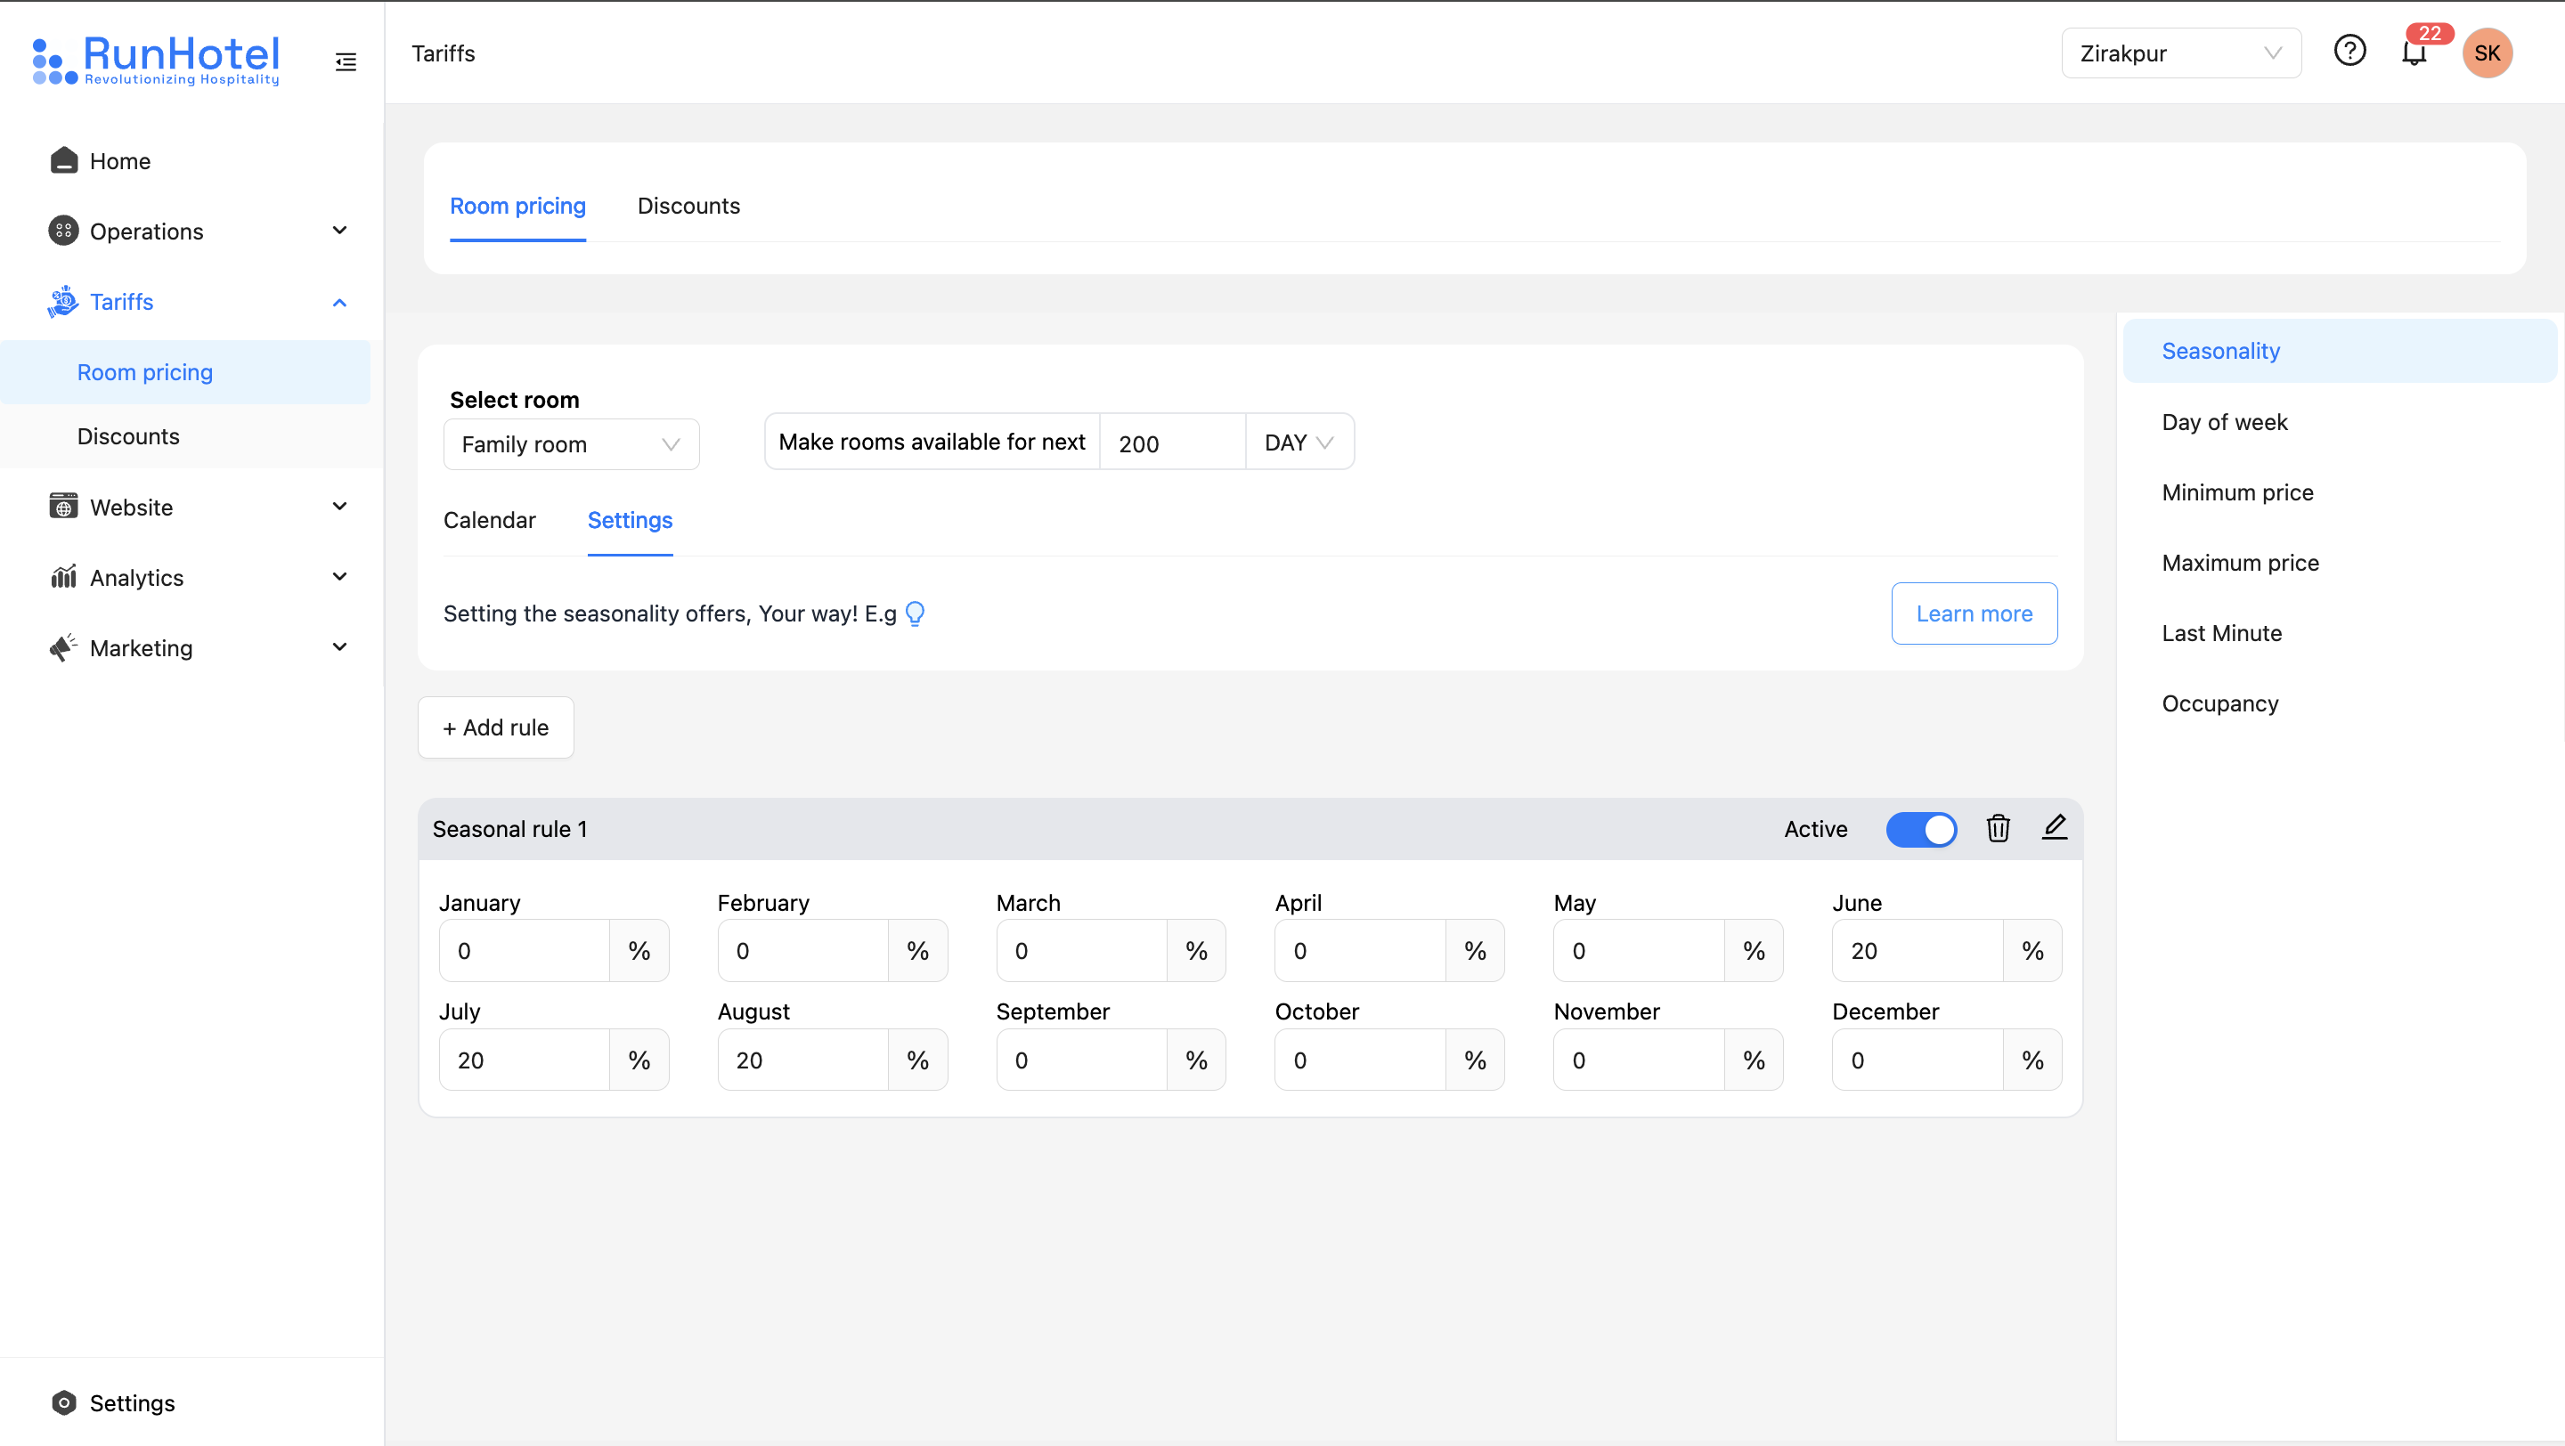This screenshot has width=2565, height=1446.
Task: Click the lightbulb example icon
Action: [915, 613]
